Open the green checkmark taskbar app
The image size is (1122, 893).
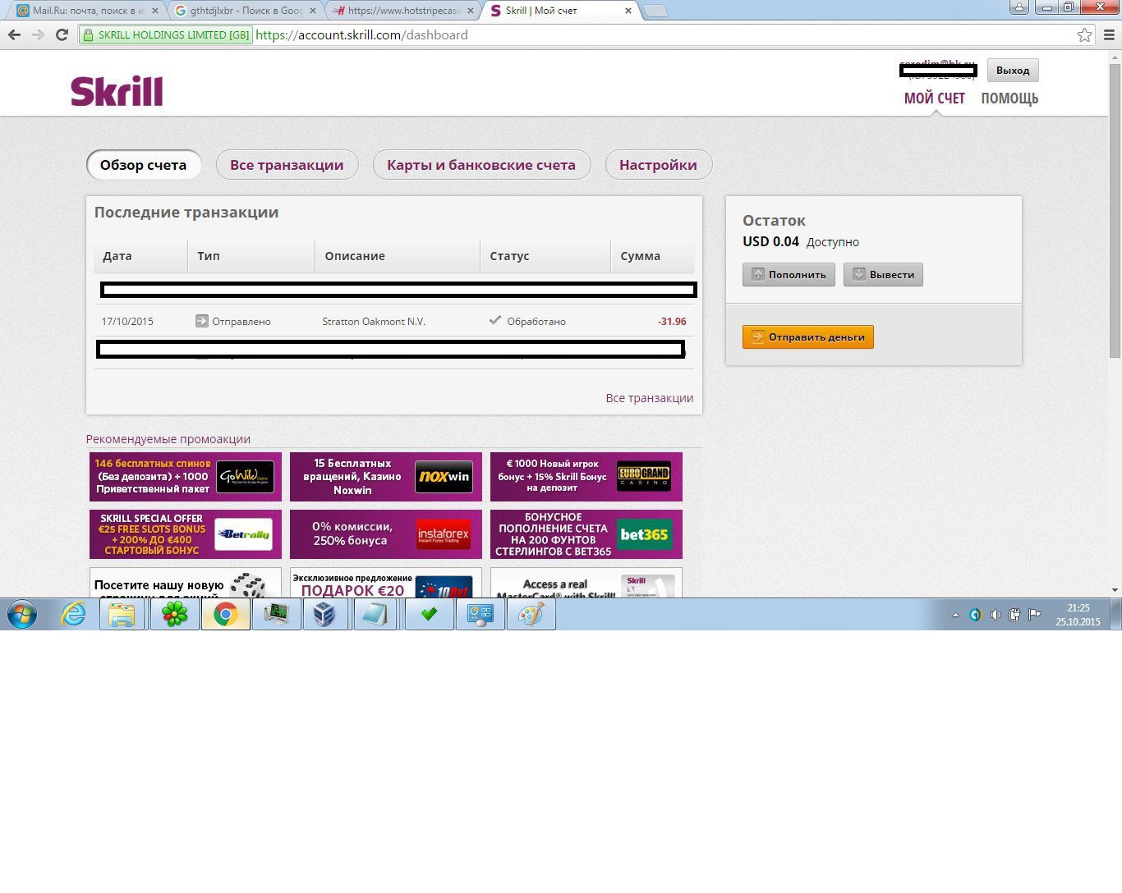[429, 614]
